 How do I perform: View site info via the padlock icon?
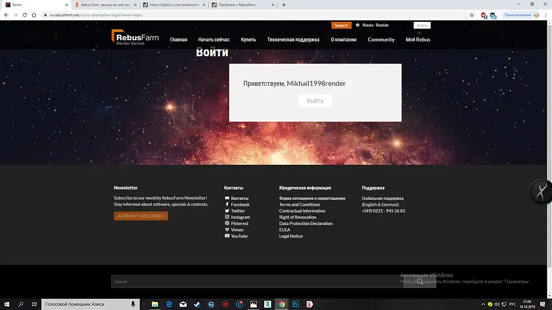[x=45, y=15]
